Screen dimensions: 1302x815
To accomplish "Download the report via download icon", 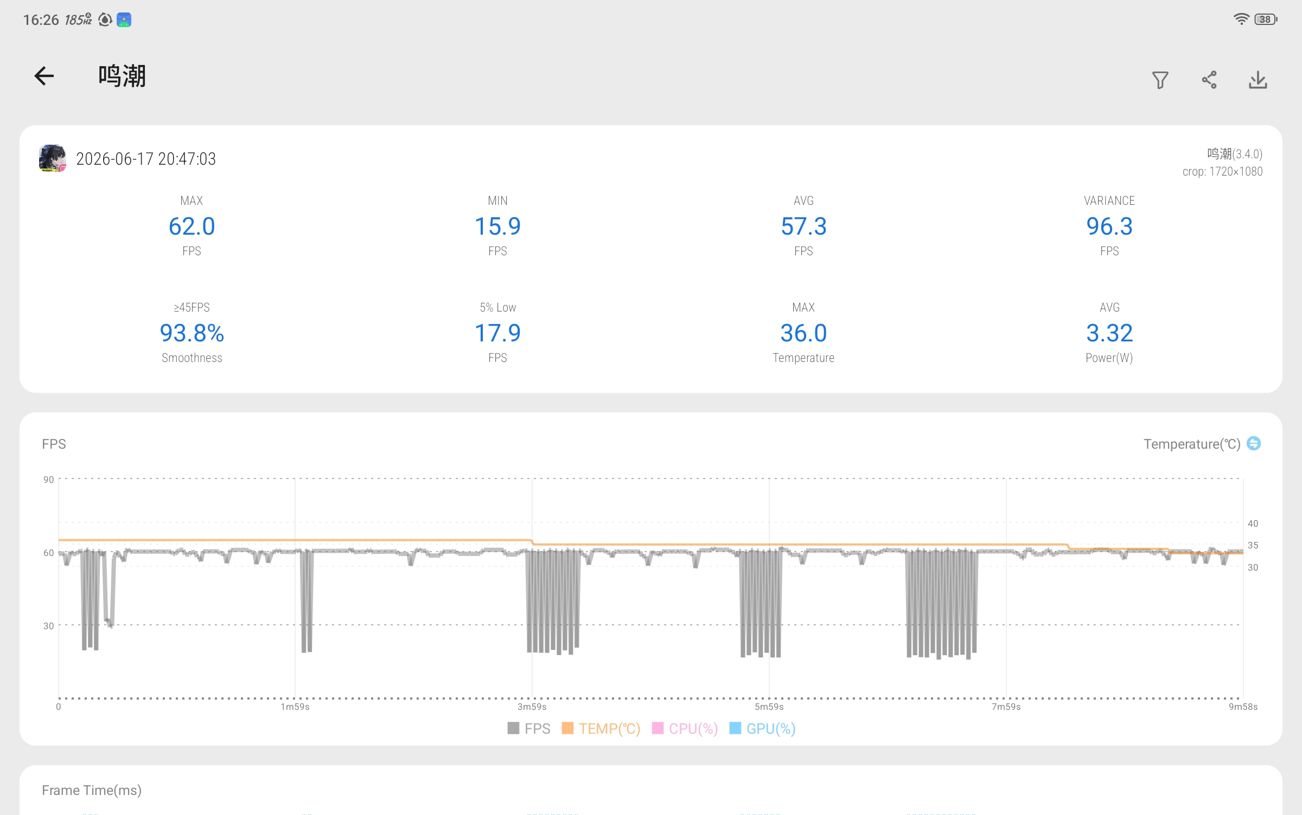I will [1258, 80].
